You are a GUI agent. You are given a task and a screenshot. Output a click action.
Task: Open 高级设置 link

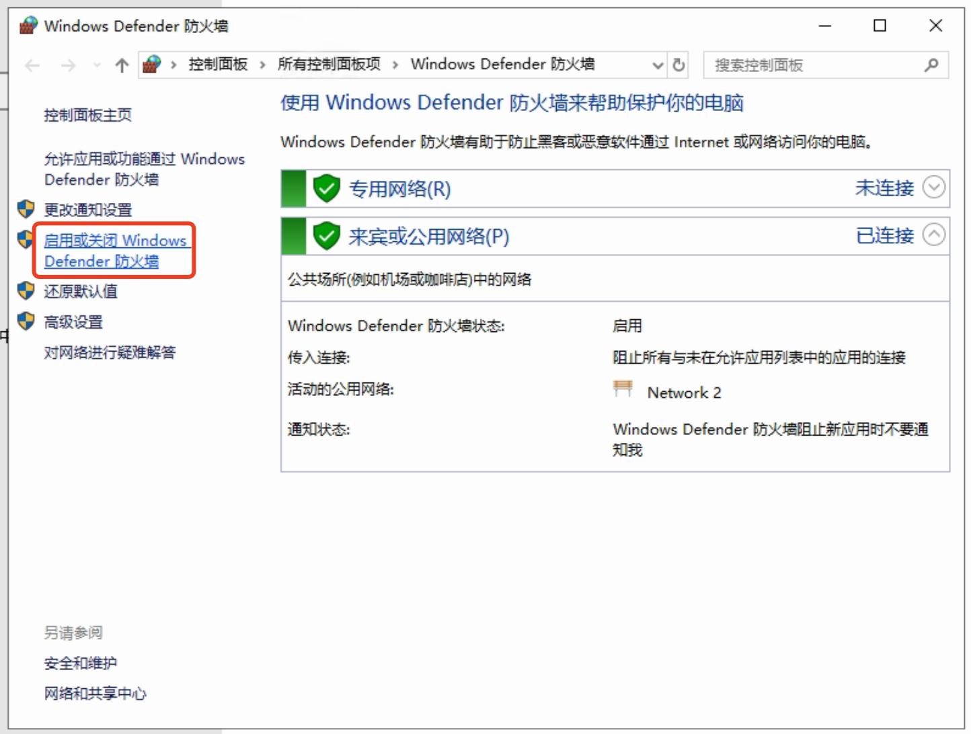(73, 322)
